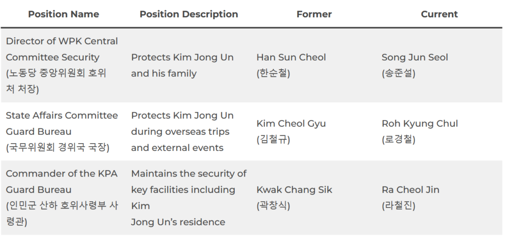Select the name Song Jun Seol
This screenshot has height=241, width=505.
(x=415, y=58)
